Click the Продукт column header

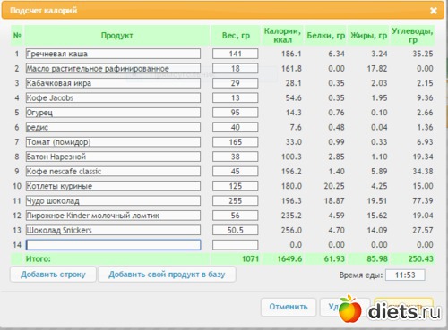point(116,36)
